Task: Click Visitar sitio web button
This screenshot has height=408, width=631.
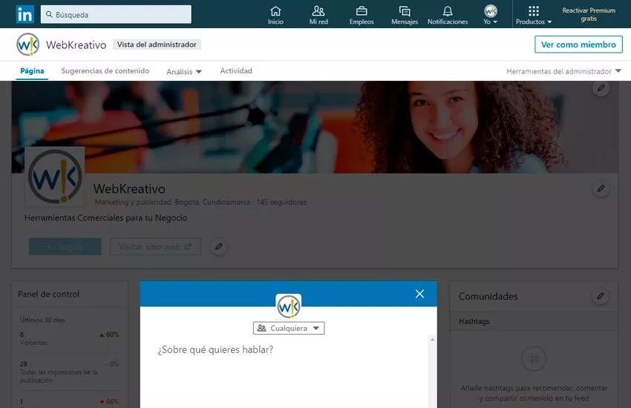Action: (155, 246)
